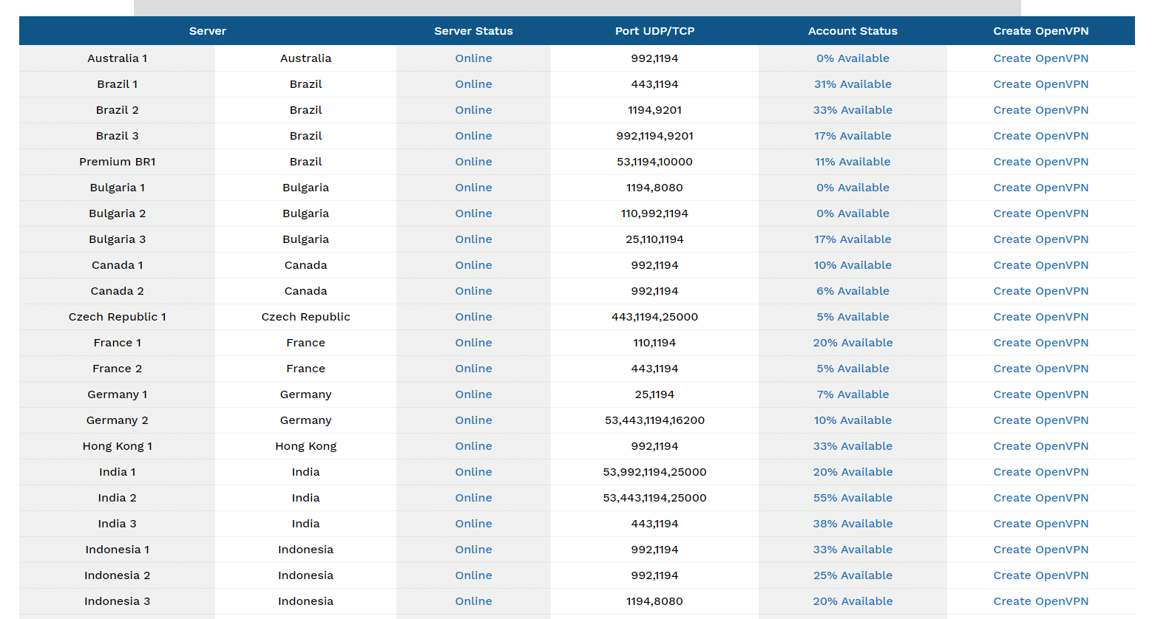This screenshot has width=1152, height=619.
Task: Click the Server column header
Action: (208, 31)
